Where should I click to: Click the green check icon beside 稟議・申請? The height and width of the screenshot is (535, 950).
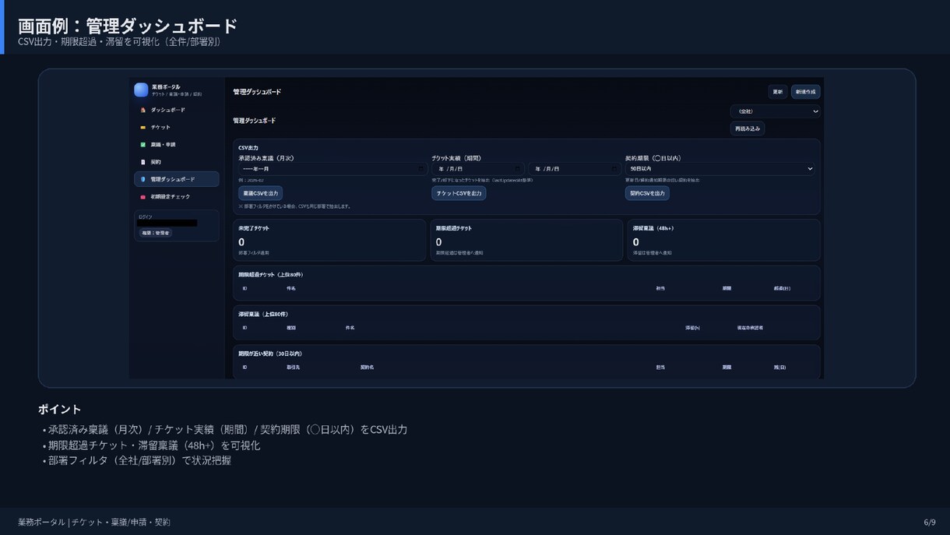[x=142, y=144]
